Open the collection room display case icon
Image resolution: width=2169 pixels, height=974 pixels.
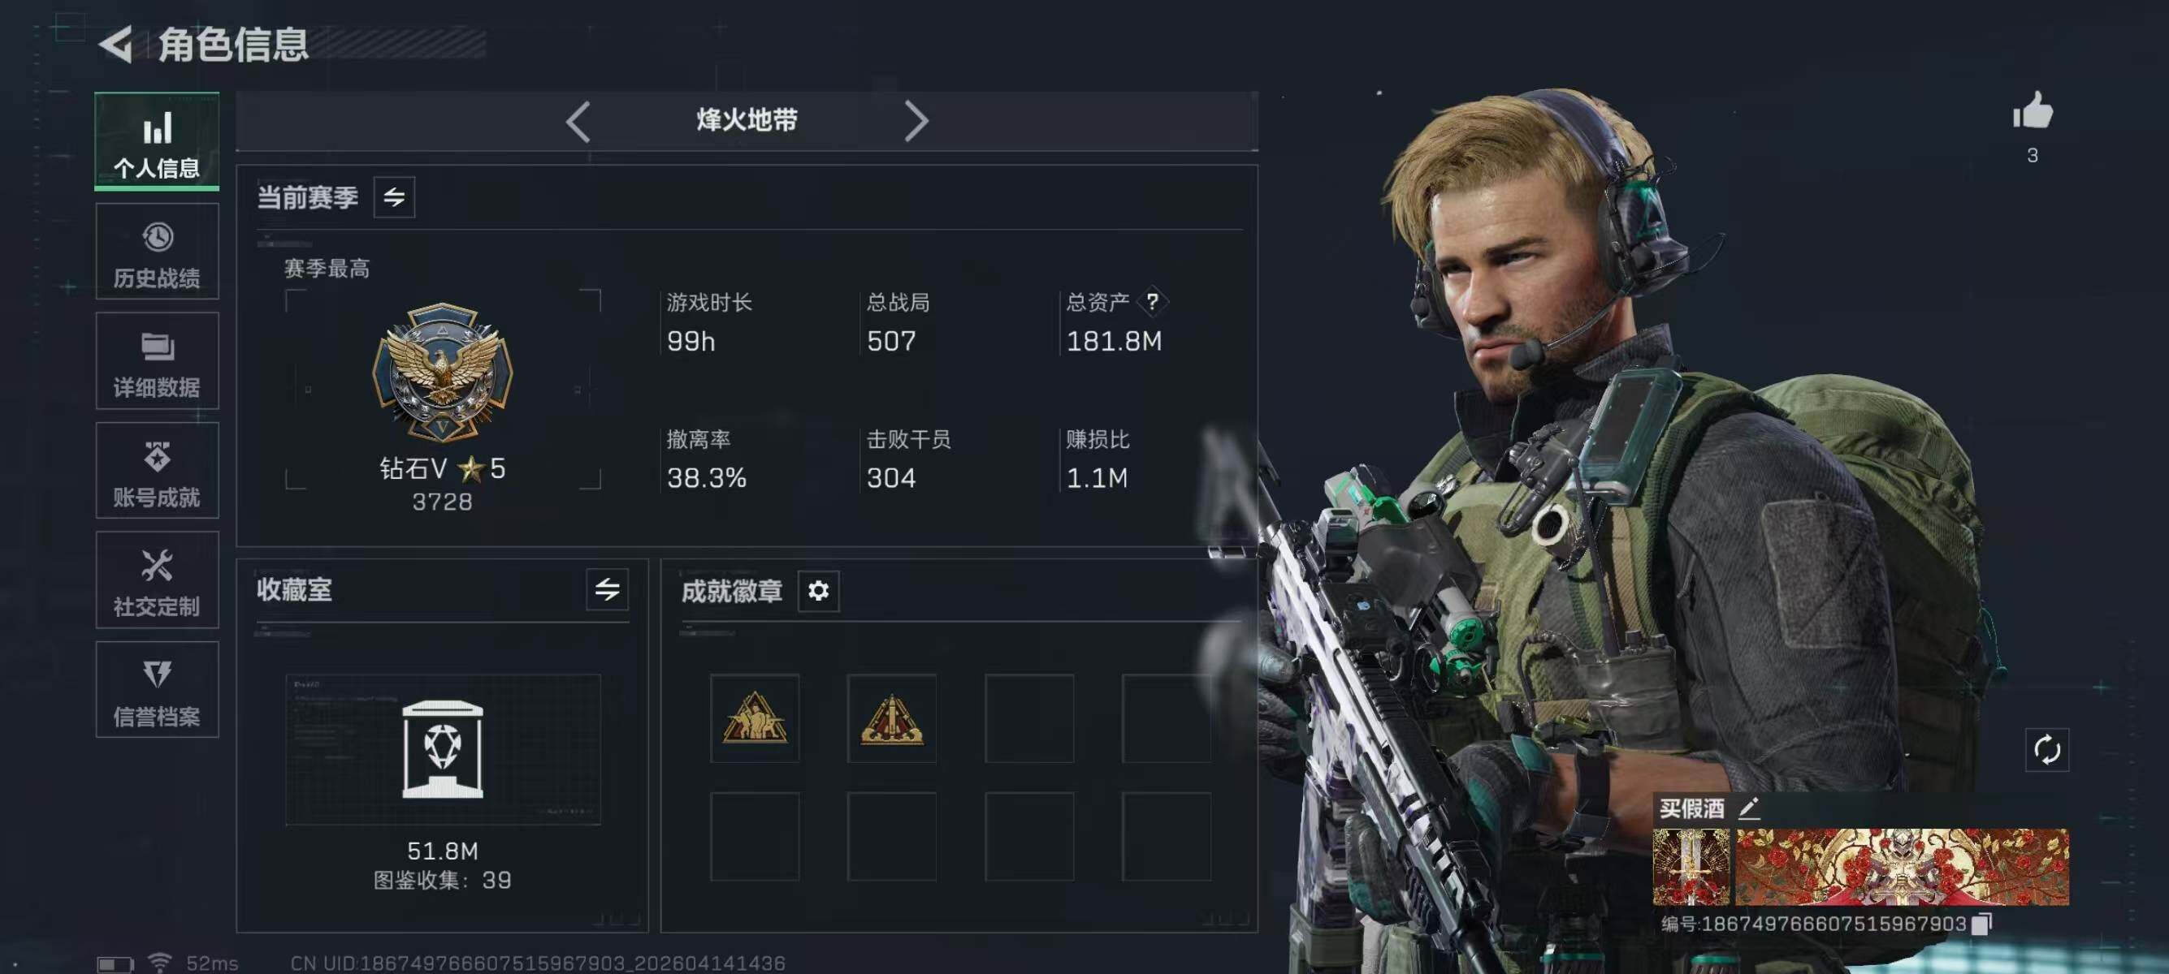tap(443, 748)
